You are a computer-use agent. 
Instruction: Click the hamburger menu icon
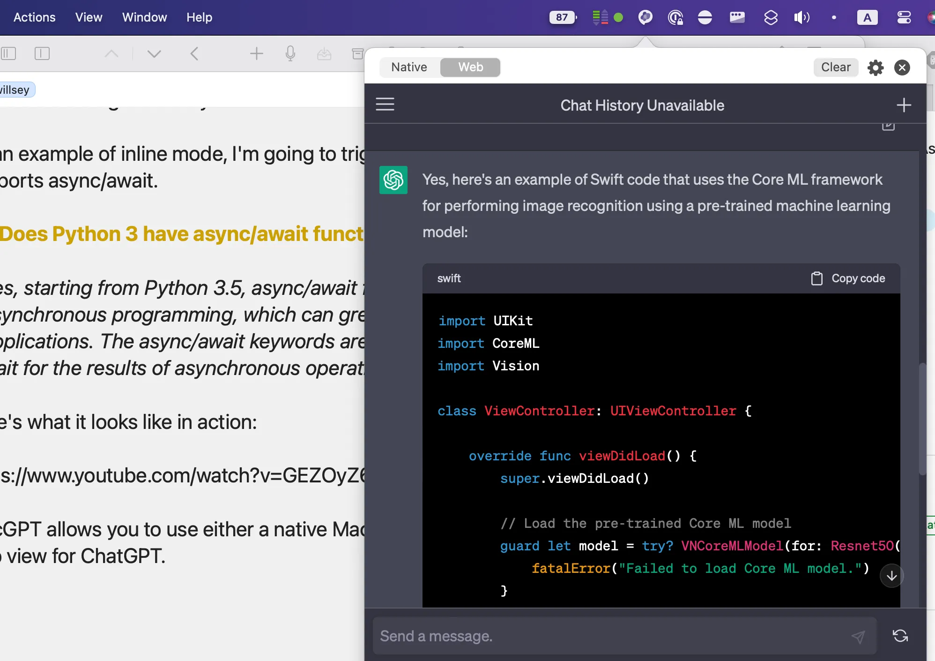pyautogui.click(x=385, y=105)
